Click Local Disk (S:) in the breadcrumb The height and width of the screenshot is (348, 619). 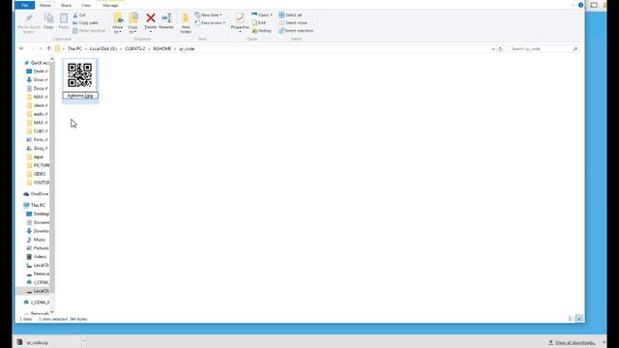(x=103, y=48)
